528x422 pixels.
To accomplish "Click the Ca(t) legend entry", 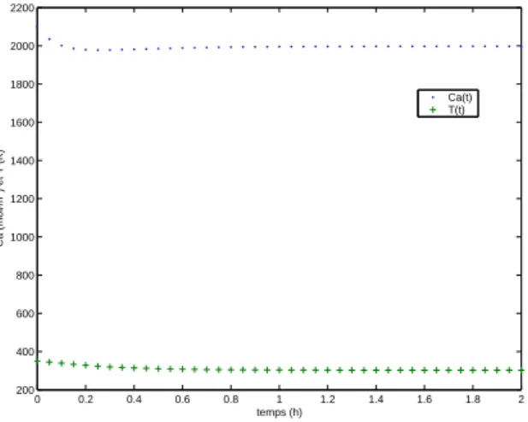I will tap(460, 98).
